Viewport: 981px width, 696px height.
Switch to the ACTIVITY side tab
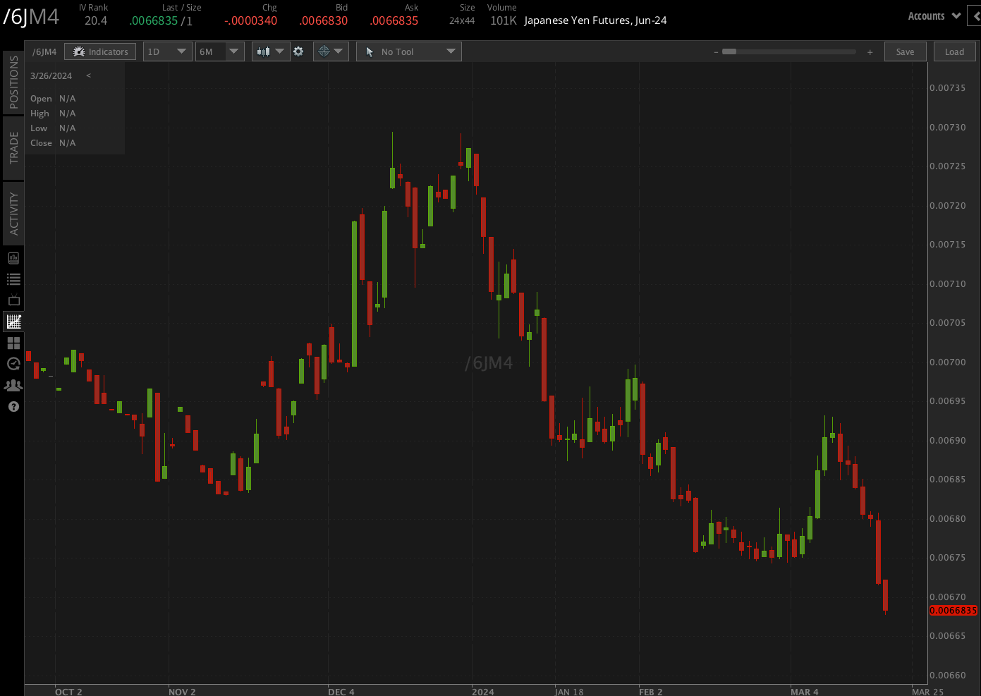click(x=13, y=214)
